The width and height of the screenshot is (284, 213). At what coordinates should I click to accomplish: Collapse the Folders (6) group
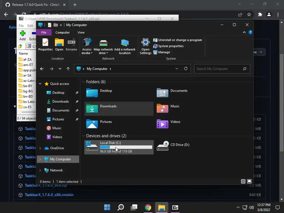(x=83, y=82)
